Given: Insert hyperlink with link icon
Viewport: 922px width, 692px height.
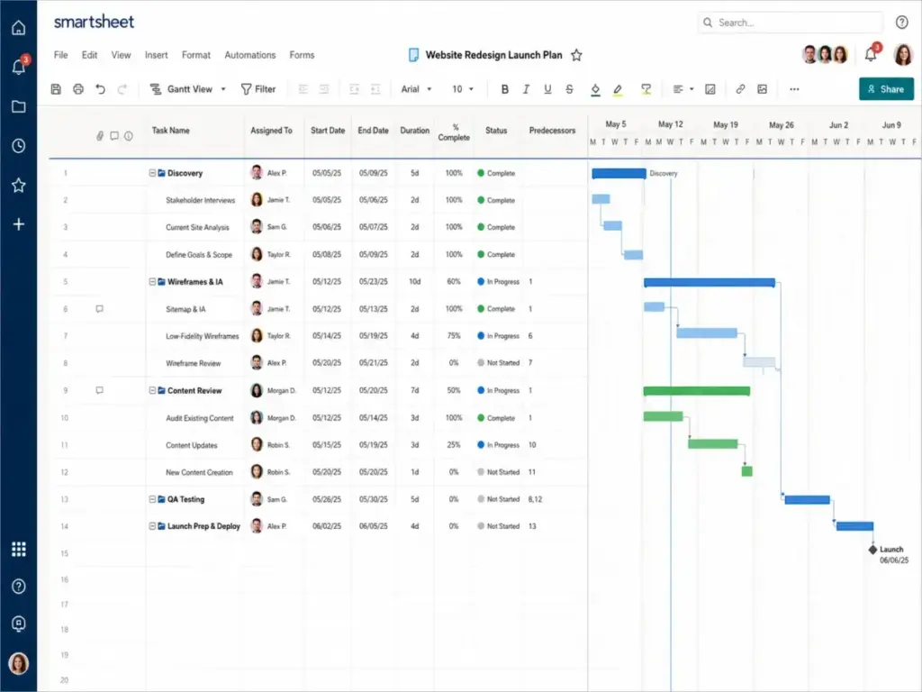Looking at the screenshot, I should [x=740, y=89].
